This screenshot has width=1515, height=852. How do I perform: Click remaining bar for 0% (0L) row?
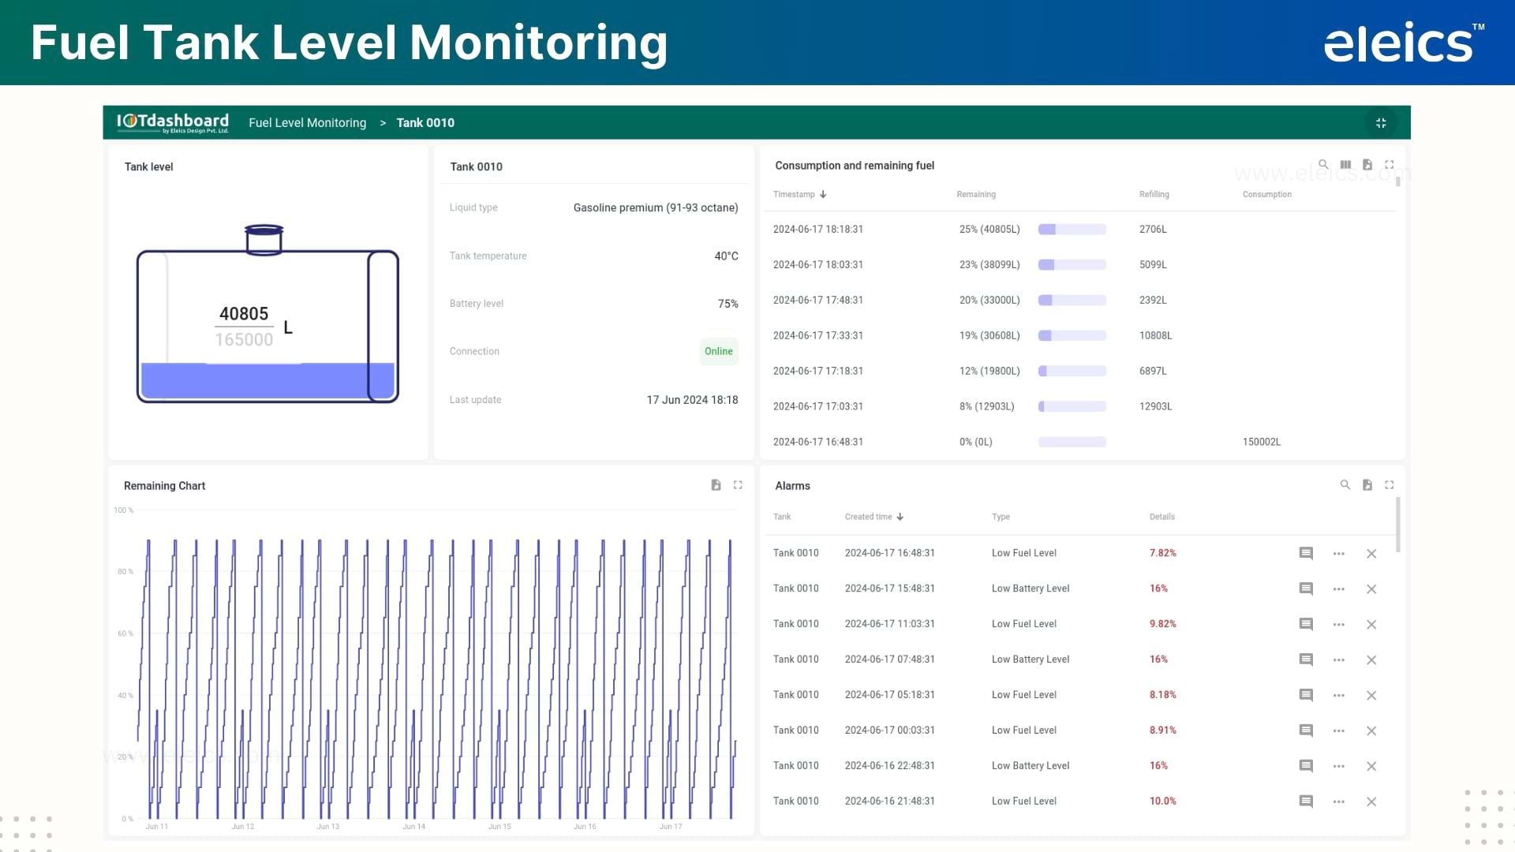[x=1072, y=442]
